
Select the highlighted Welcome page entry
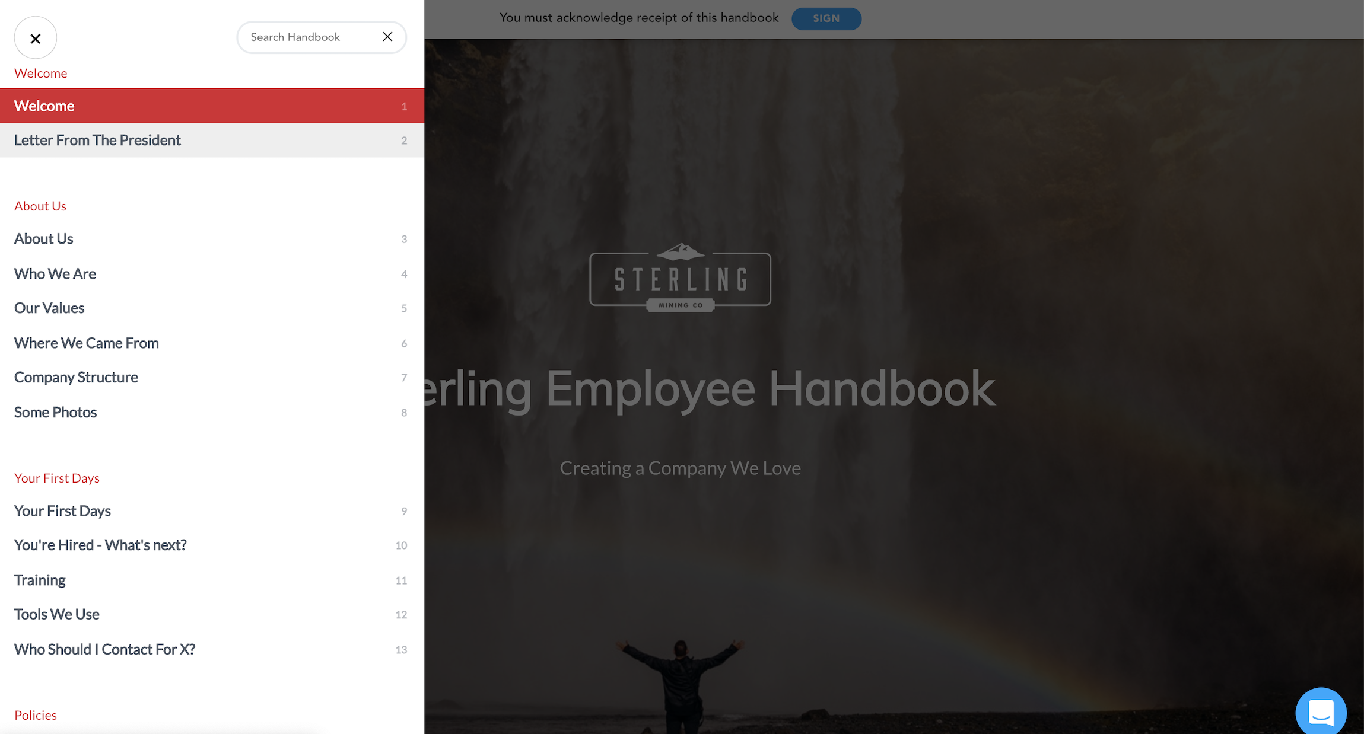click(x=44, y=106)
